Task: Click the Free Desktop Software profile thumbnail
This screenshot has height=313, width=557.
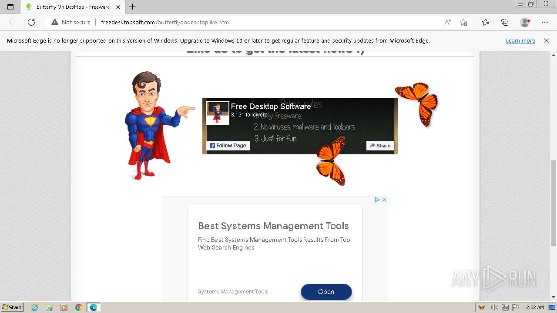Action: coord(218,113)
